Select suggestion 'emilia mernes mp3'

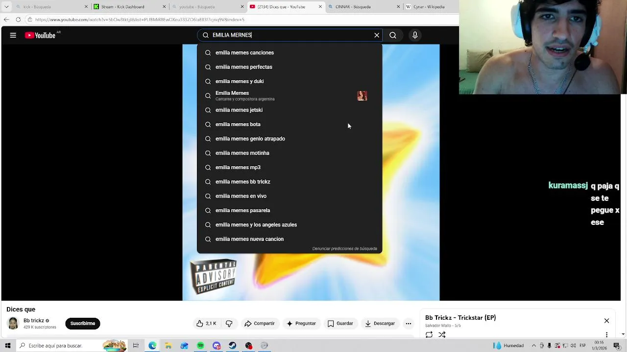coord(289,167)
